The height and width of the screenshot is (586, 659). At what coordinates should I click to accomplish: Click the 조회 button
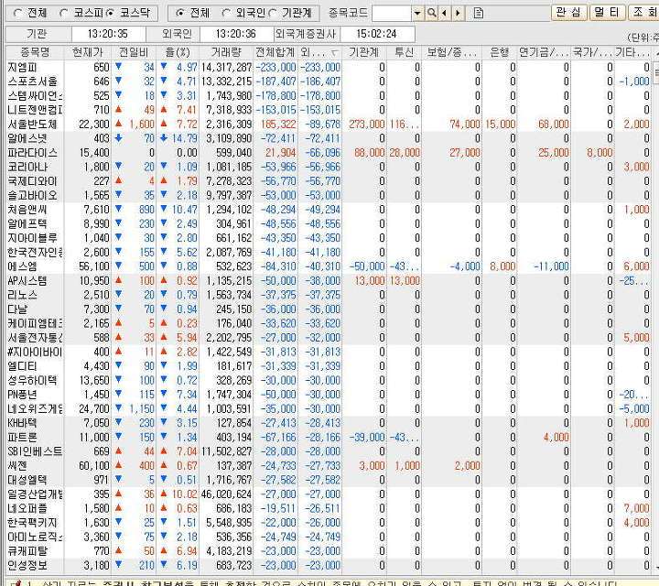click(643, 12)
